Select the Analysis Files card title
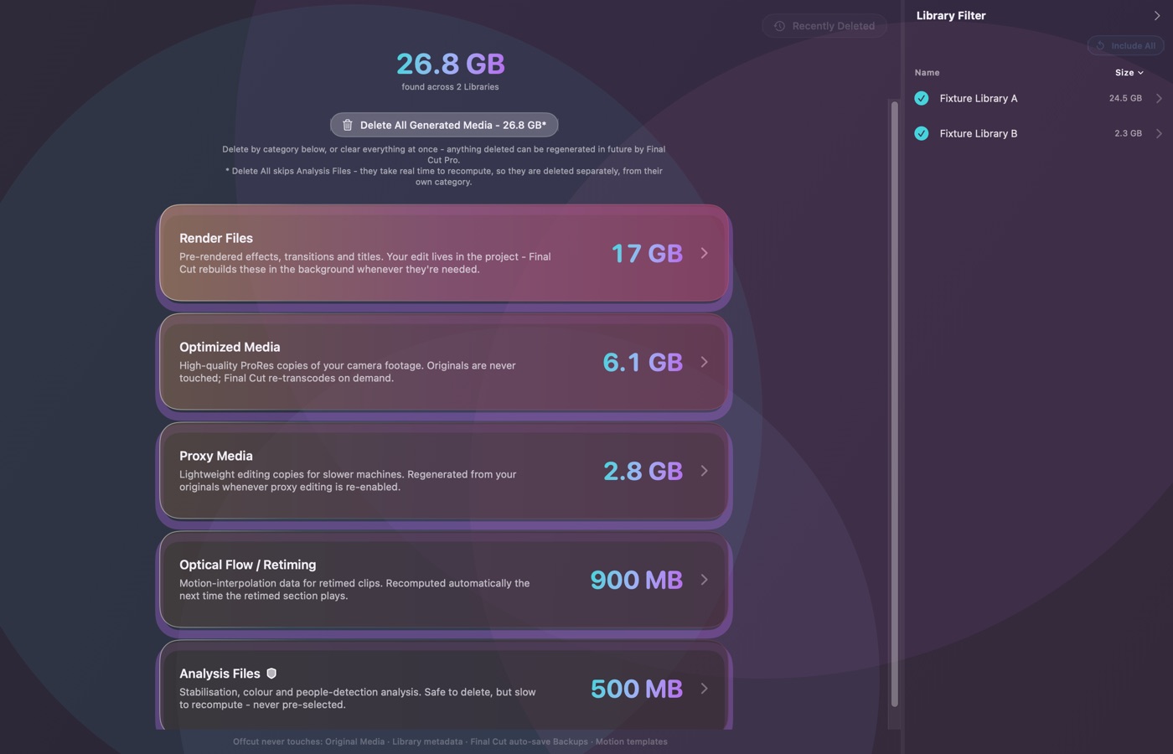This screenshot has height=754, width=1173. (x=220, y=674)
